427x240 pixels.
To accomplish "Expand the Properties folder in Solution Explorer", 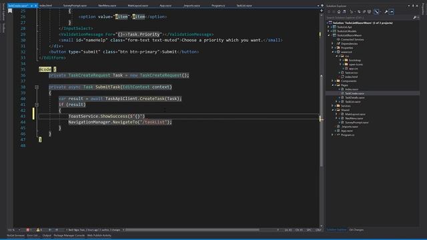I will pos(332,47).
